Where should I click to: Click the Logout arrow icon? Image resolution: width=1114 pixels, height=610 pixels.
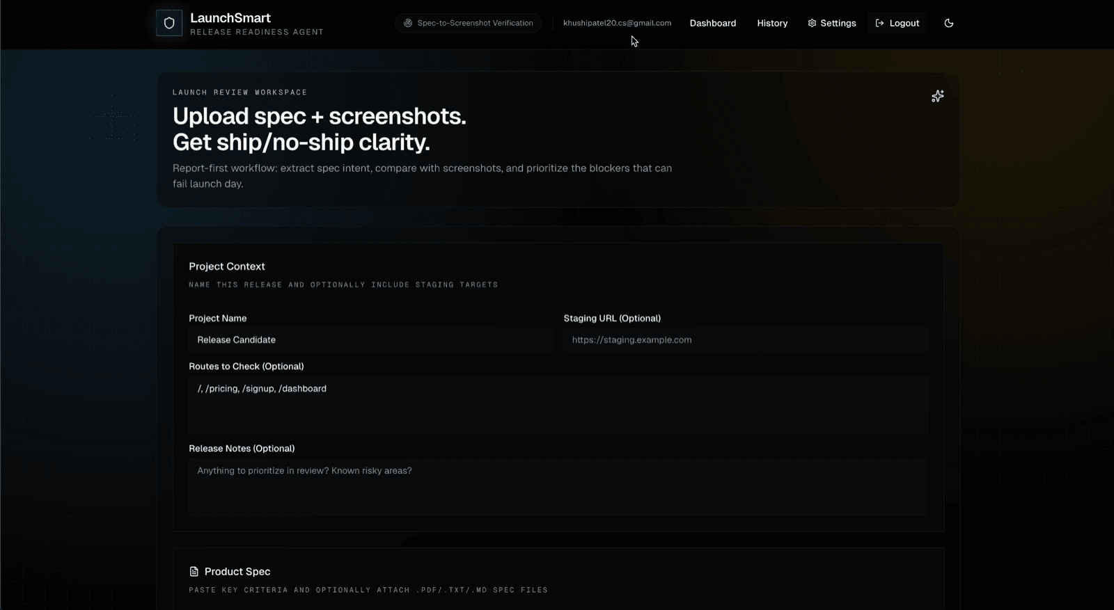click(879, 23)
